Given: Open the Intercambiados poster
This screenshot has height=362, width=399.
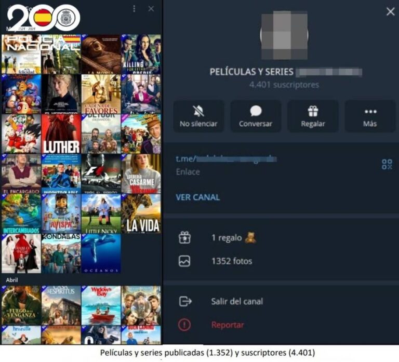Looking at the screenshot, I should pos(21,213).
